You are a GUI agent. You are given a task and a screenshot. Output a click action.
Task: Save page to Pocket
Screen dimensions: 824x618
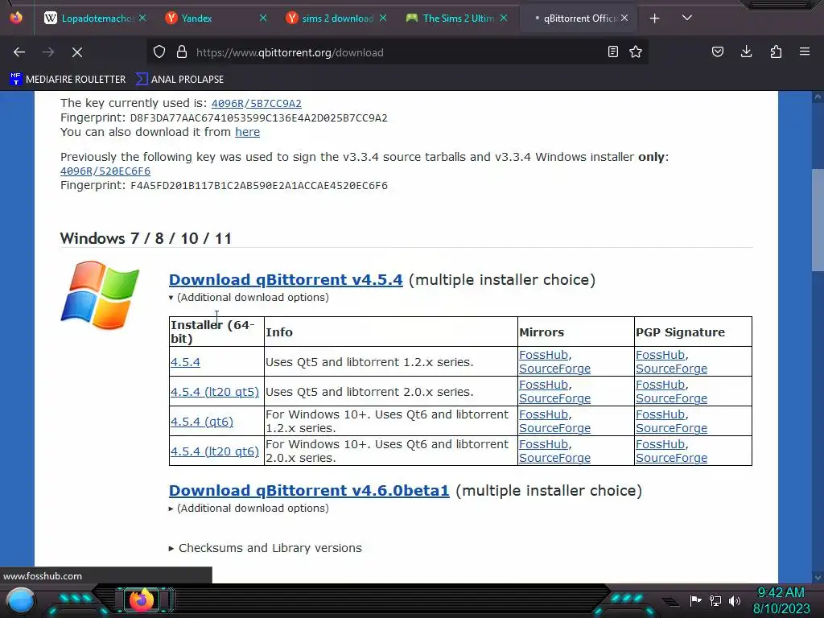coord(717,51)
